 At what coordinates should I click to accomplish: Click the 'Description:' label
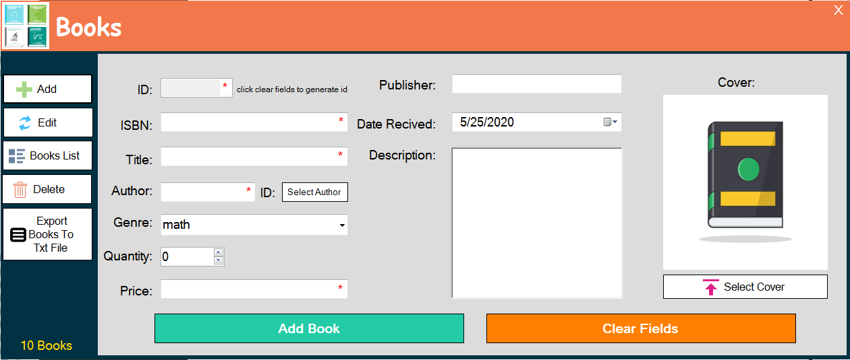click(x=402, y=155)
